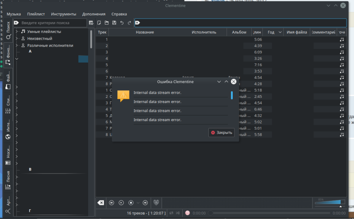The image size is (354, 219).
Task: Switch to the Инте... internet sidebar tab
Action: tap(8, 129)
